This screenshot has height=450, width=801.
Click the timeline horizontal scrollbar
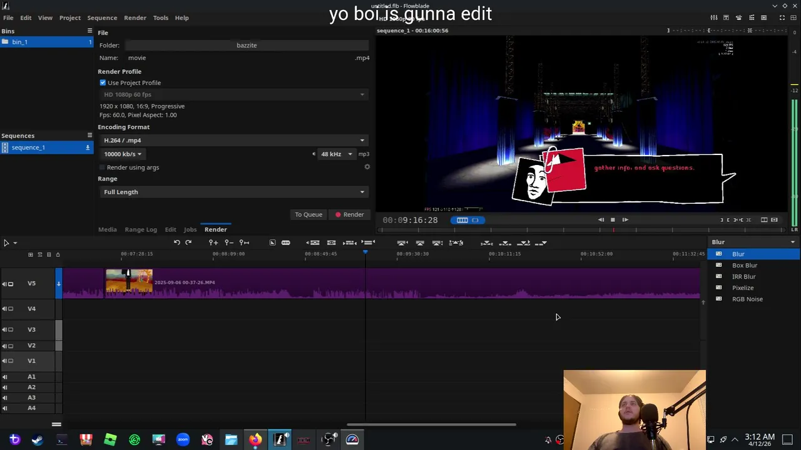[432, 425]
